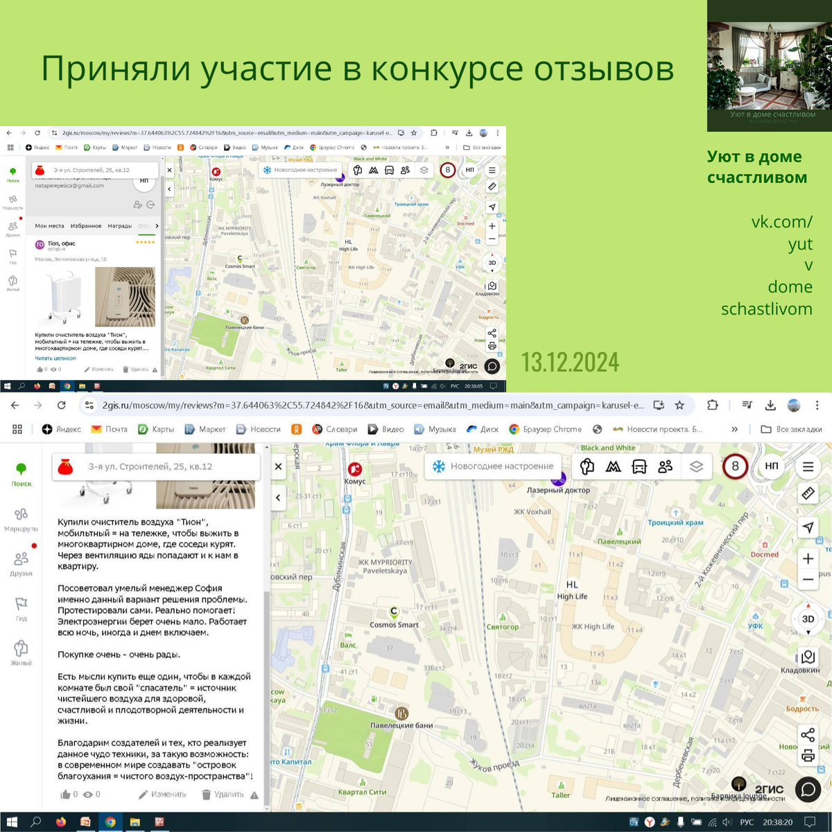
Task: Click the metro icon in lower map toolbar
Action: 613,467
